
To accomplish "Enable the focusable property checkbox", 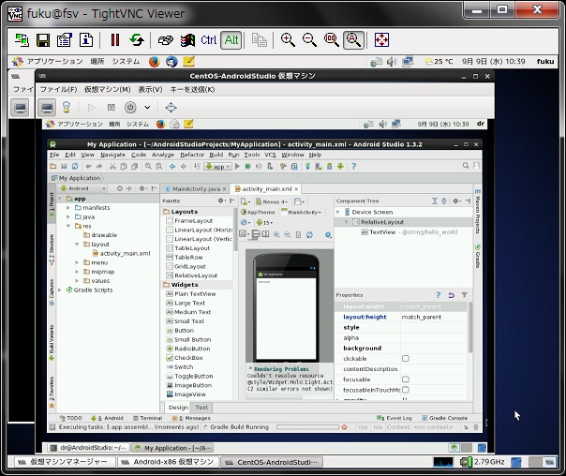I will 405,379.
